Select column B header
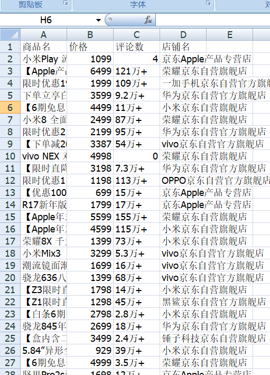 (90, 35)
